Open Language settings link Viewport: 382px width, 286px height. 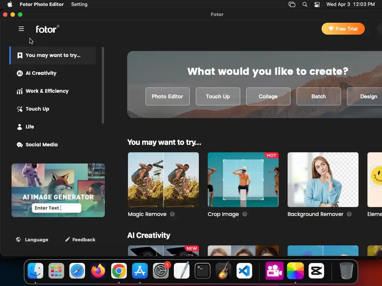click(32, 239)
